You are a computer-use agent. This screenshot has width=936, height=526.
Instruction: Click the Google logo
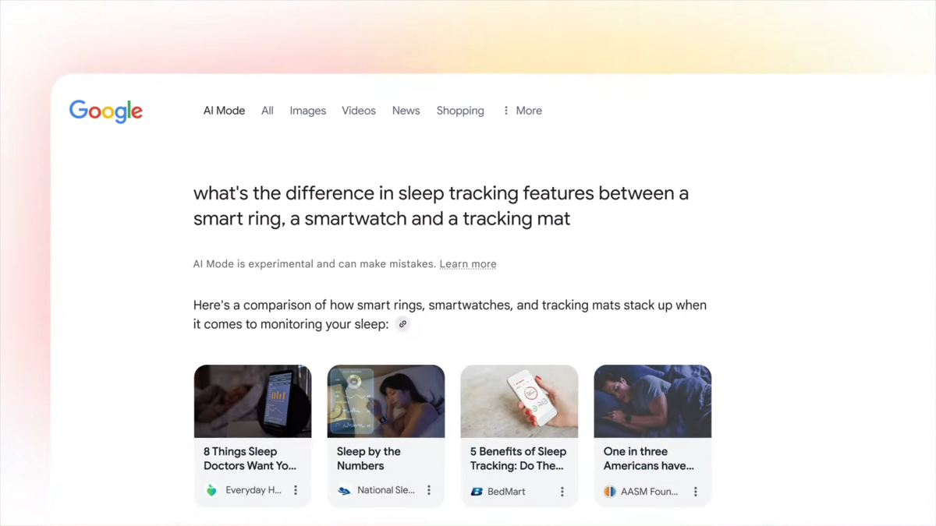(x=105, y=111)
